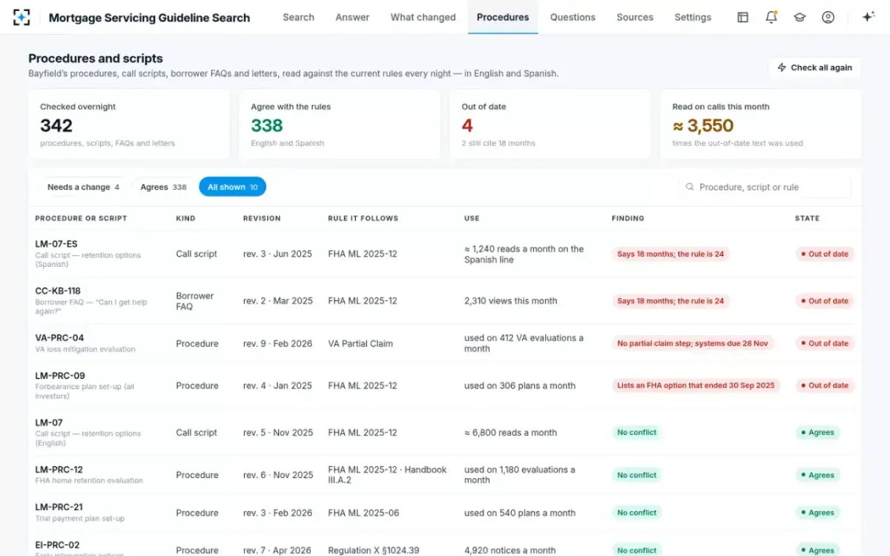Open the user account icon
The width and height of the screenshot is (890, 556).
(828, 17)
